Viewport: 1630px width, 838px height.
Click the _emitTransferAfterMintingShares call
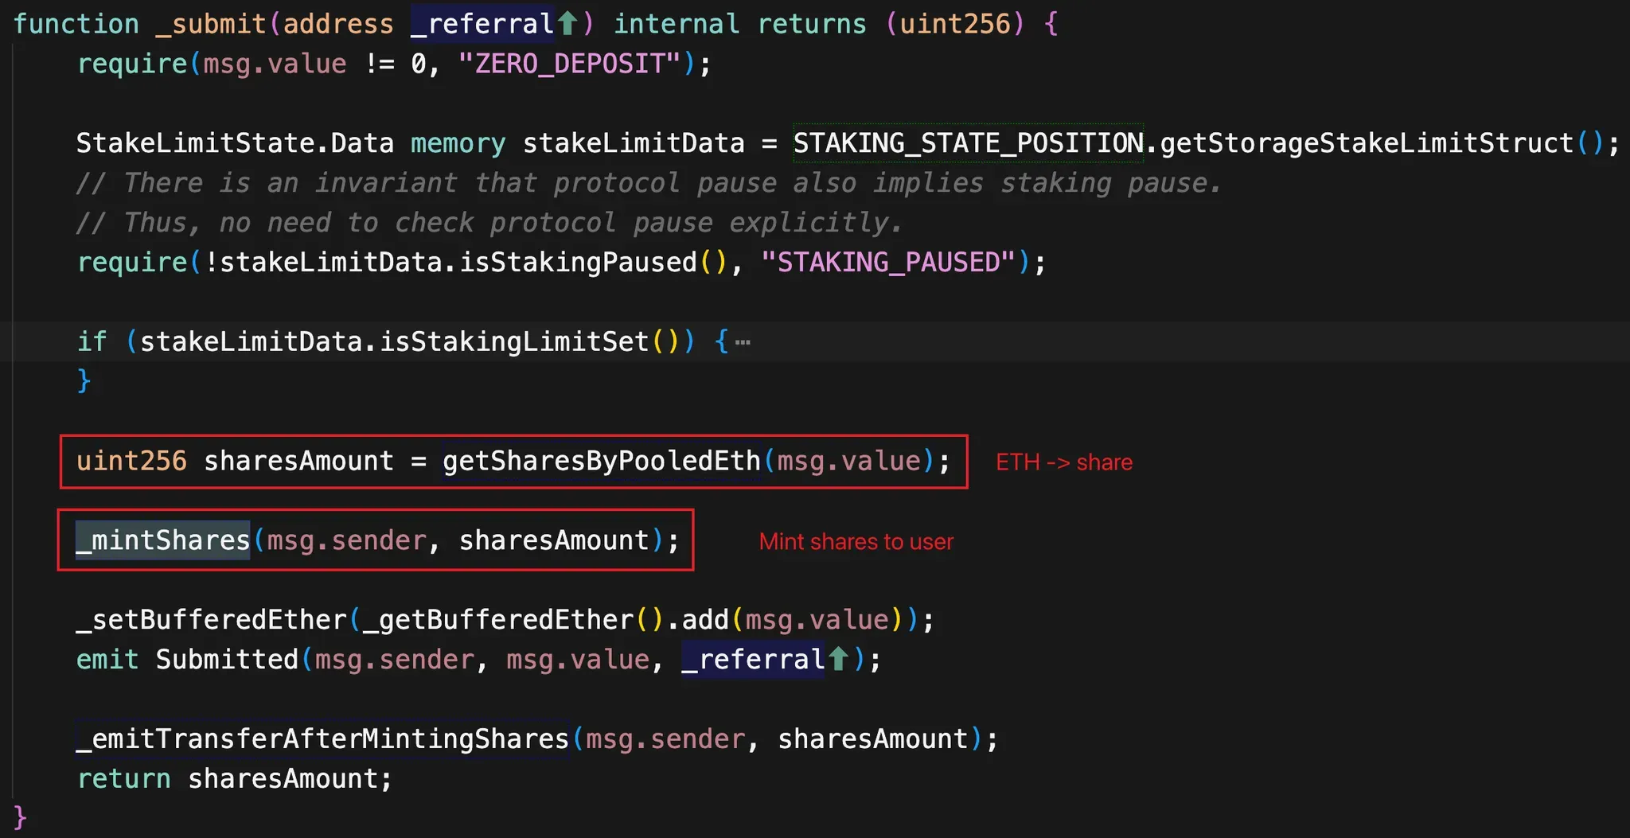[323, 739]
